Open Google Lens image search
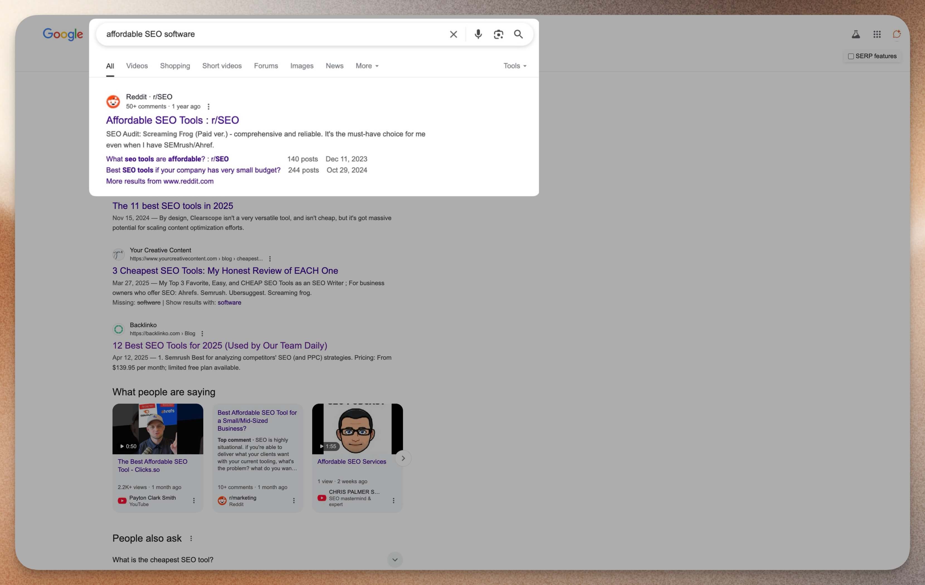Image resolution: width=925 pixels, height=585 pixels. point(498,34)
